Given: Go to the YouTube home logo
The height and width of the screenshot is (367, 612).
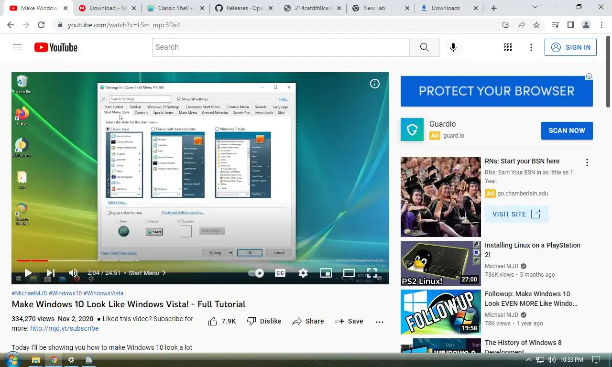Looking at the screenshot, I should (56, 47).
